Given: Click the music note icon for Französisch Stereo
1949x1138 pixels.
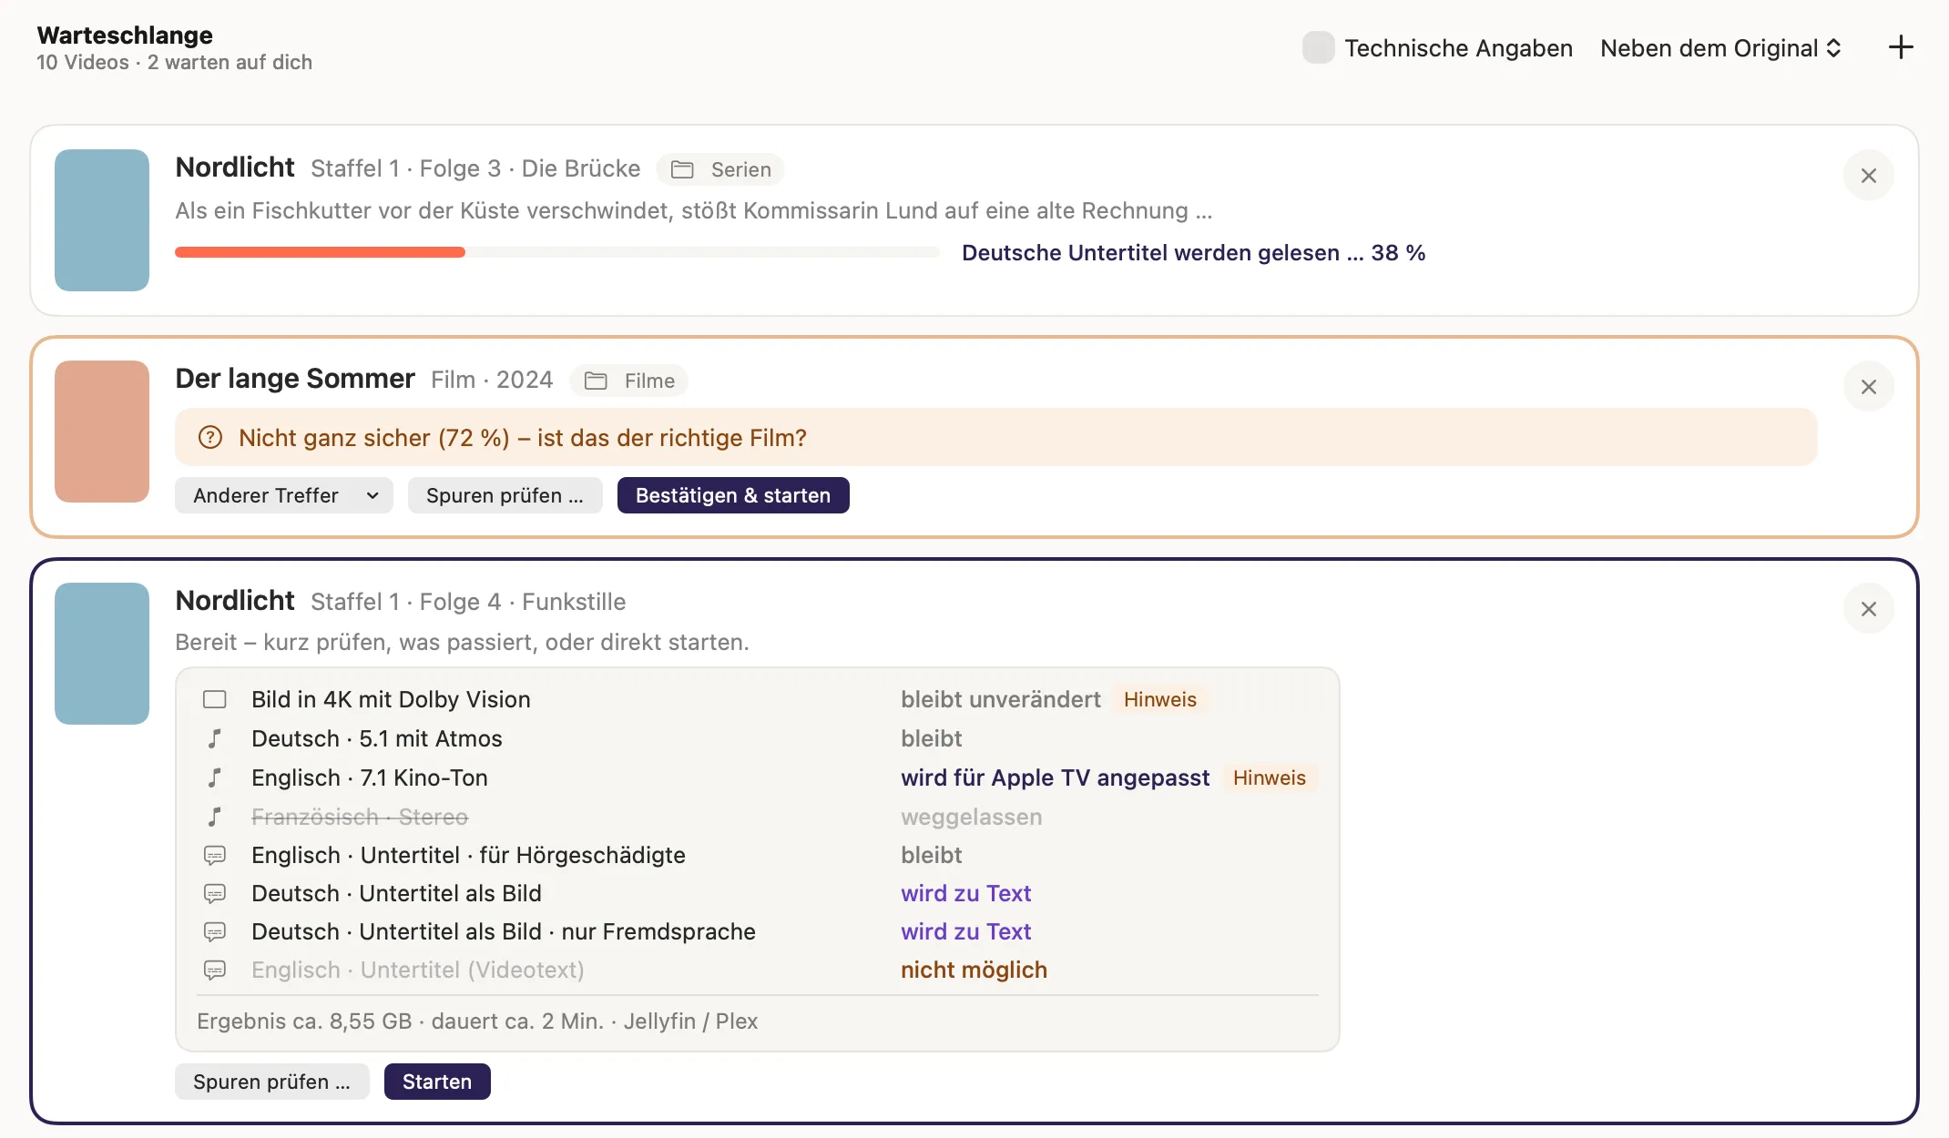Looking at the screenshot, I should (x=215, y=817).
